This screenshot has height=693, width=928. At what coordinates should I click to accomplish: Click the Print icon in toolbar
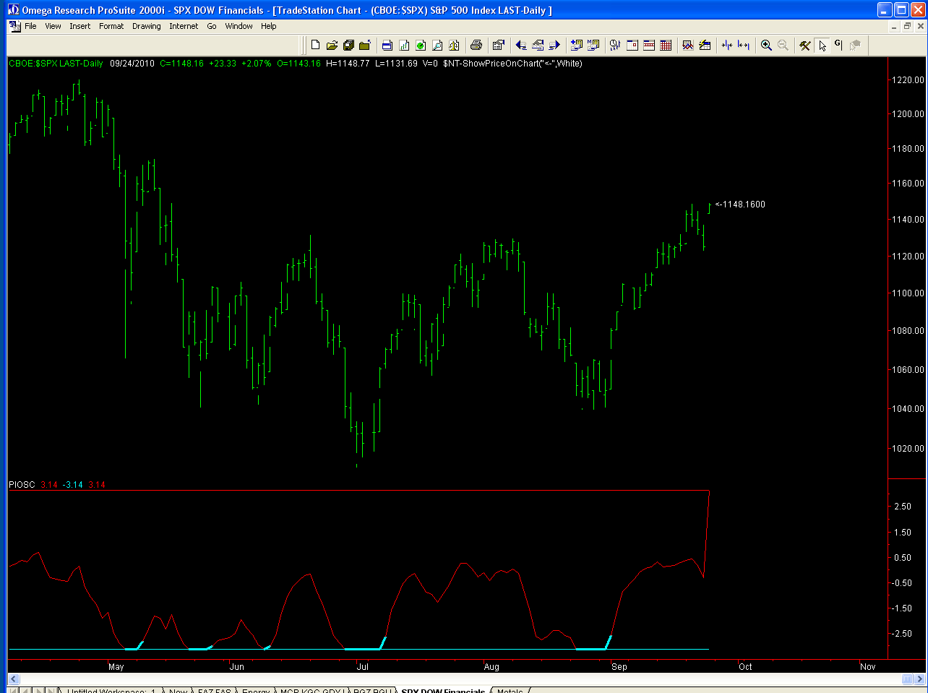tap(476, 45)
